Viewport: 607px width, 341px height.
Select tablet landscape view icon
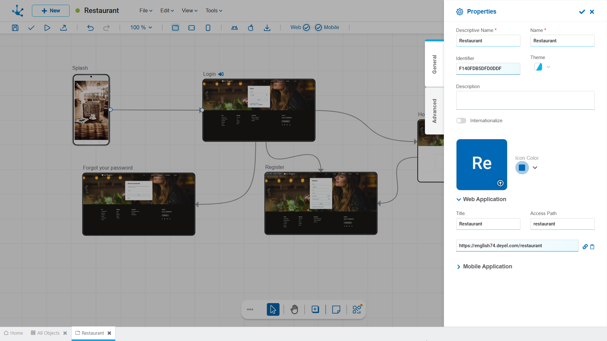point(192,28)
